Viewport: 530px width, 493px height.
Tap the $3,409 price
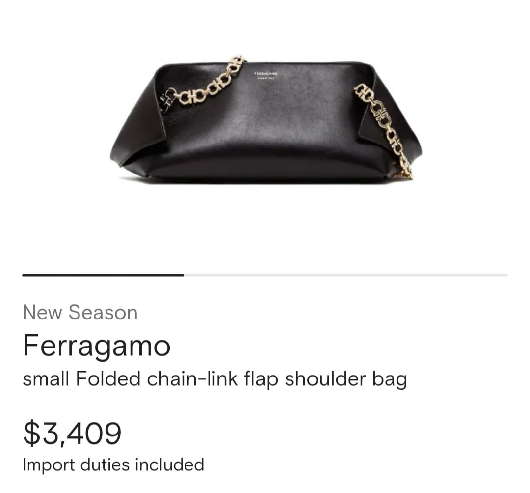(72, 434)
